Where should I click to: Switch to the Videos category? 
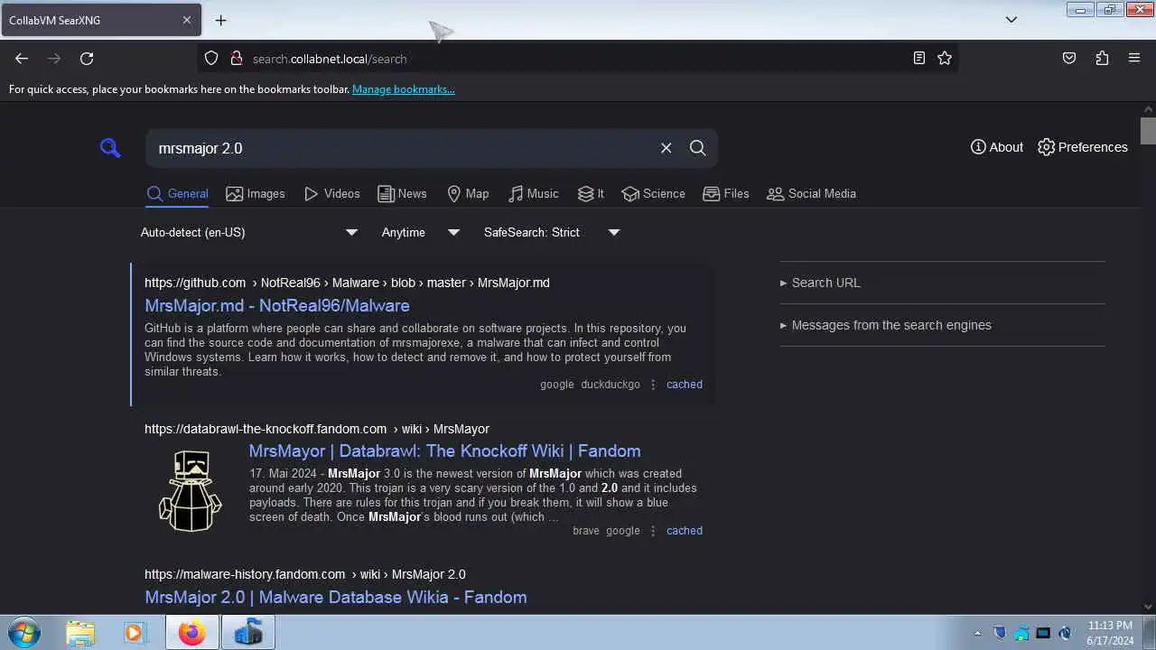331,194
